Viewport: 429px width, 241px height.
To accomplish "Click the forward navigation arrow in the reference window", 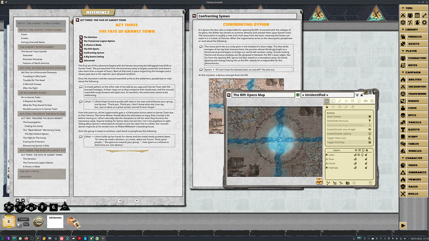I will coord(137,200).
